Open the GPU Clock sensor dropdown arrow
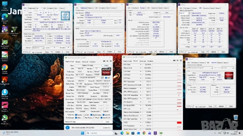243x136 pixels. tap(140, 65)
